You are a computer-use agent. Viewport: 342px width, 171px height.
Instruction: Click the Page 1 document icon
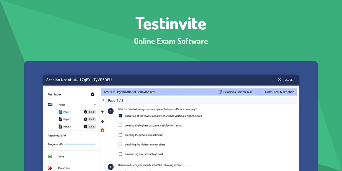point(60,112)
